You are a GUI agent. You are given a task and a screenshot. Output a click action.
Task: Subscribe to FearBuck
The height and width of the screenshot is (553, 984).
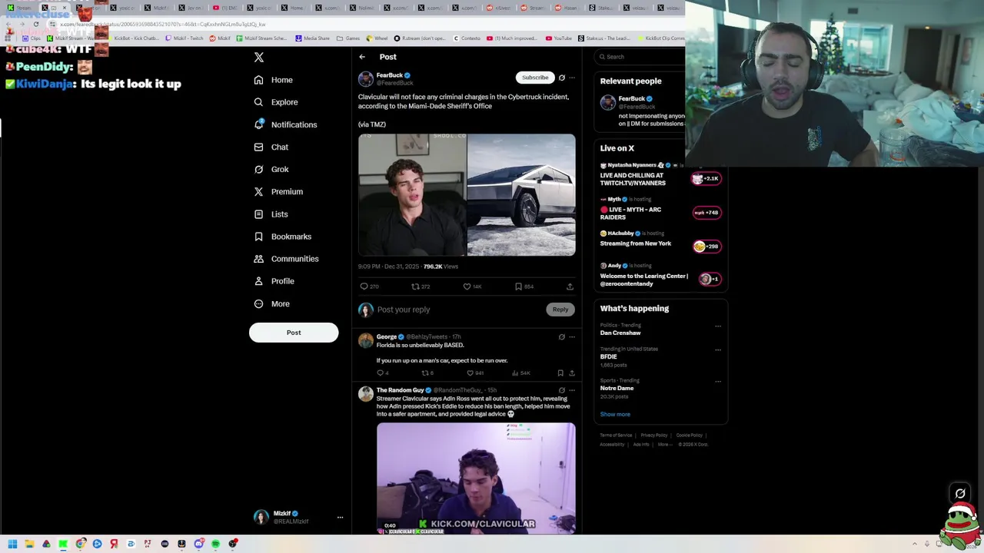point(535,78)
